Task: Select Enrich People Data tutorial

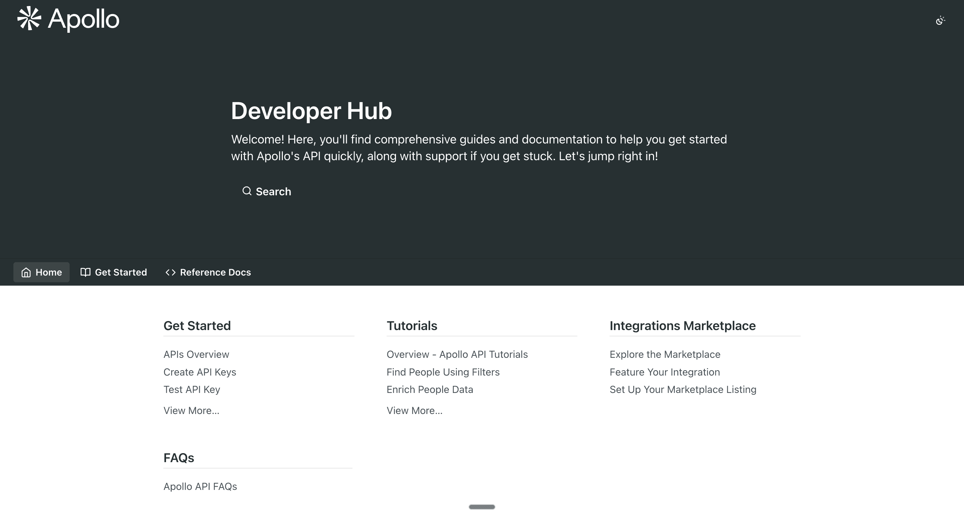Action: (429, 390)
